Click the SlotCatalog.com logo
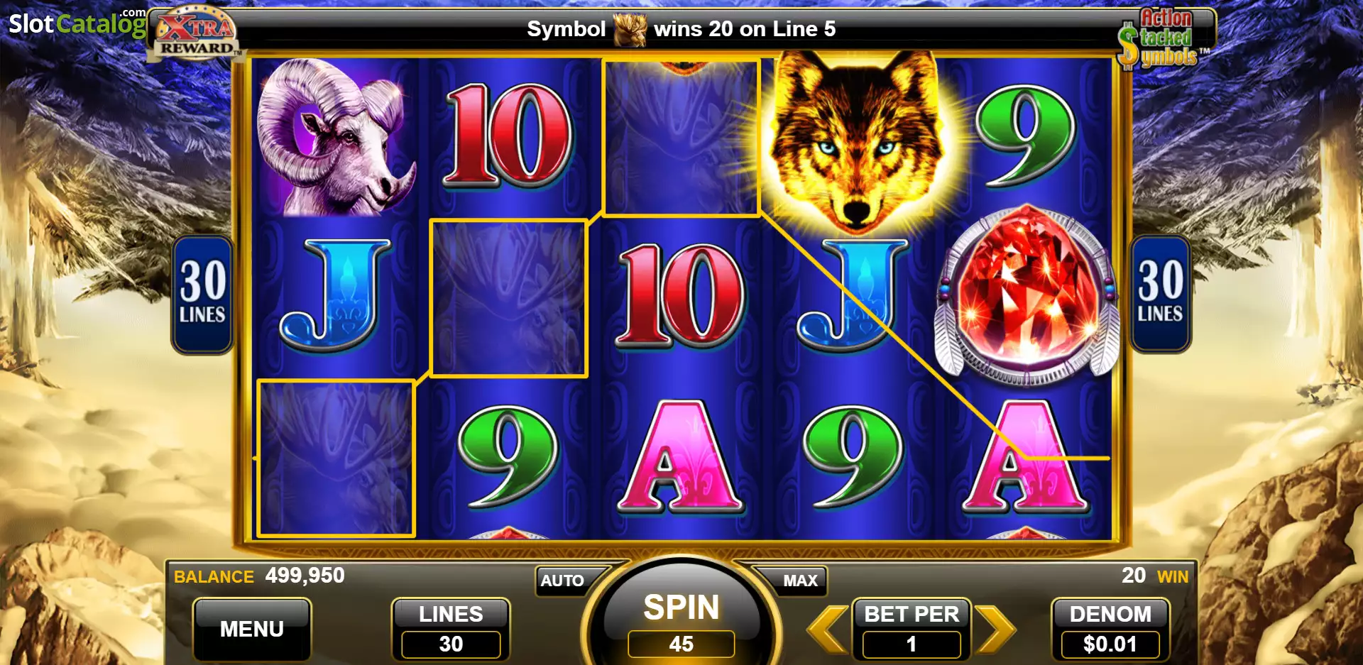The height and width of the screenshot is (665, 1363). 77,23
